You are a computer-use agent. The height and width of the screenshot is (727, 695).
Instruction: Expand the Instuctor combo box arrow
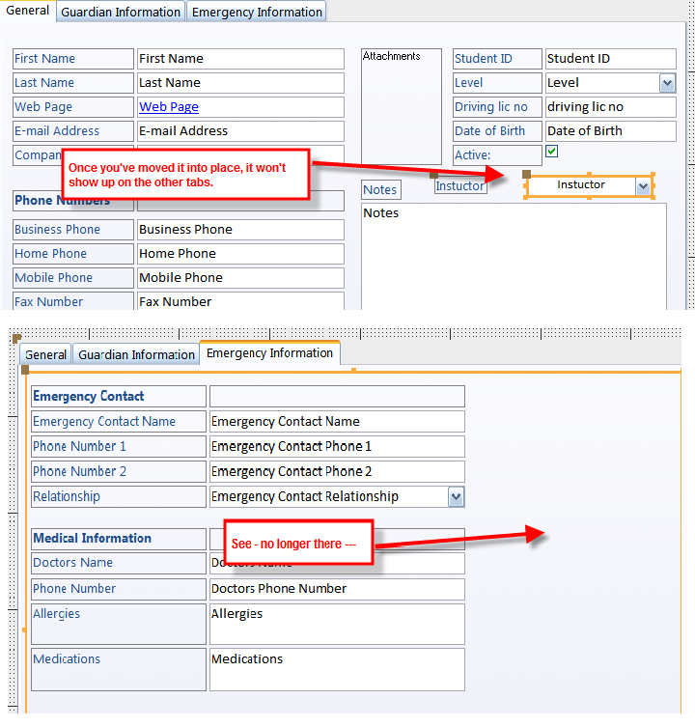tap(644, 185)
